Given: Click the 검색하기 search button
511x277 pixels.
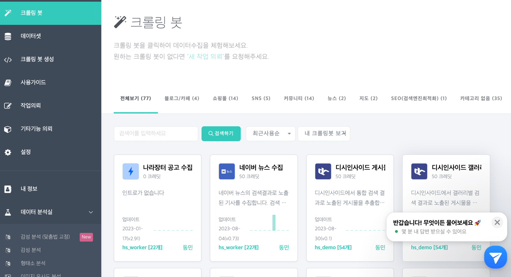Looking at the screenshot, I should pos(221,134).
